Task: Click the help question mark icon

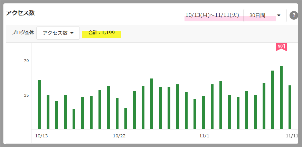Action: (x=294, y=15)
